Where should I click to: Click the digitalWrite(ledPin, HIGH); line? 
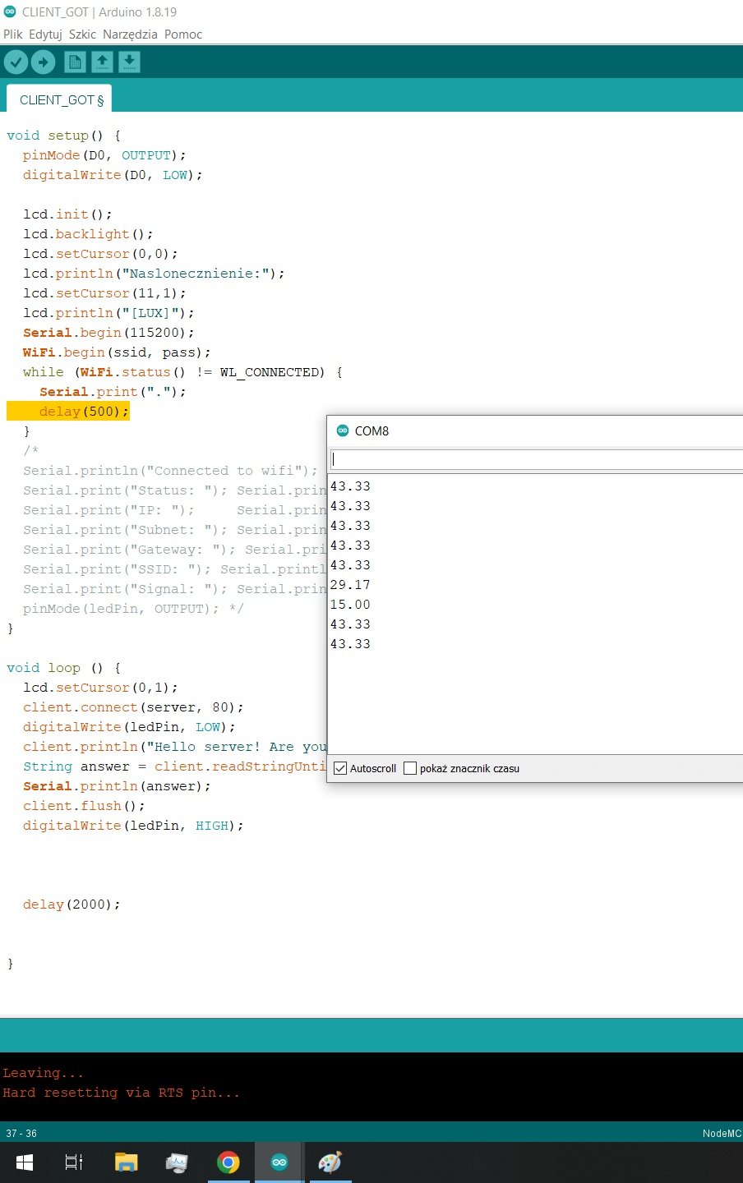(x=133, y=826)
